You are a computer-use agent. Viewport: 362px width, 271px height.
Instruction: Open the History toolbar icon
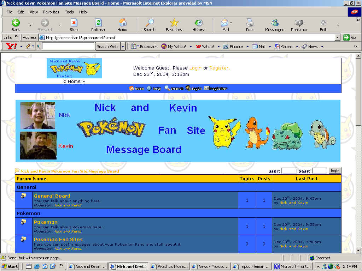[198, 23]
